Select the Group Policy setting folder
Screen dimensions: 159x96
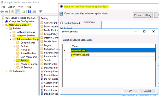(49, 34)
